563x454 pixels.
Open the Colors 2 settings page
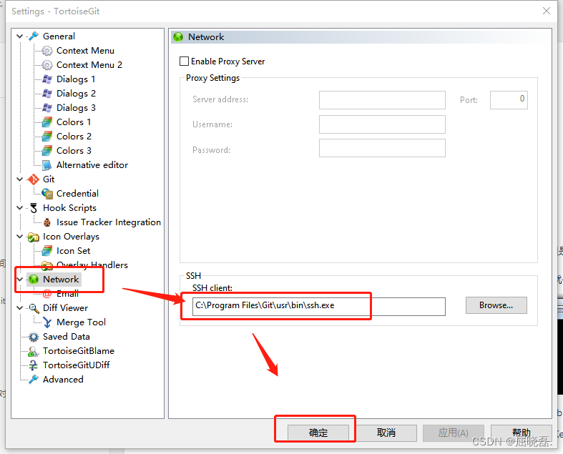tap(74, 137)
